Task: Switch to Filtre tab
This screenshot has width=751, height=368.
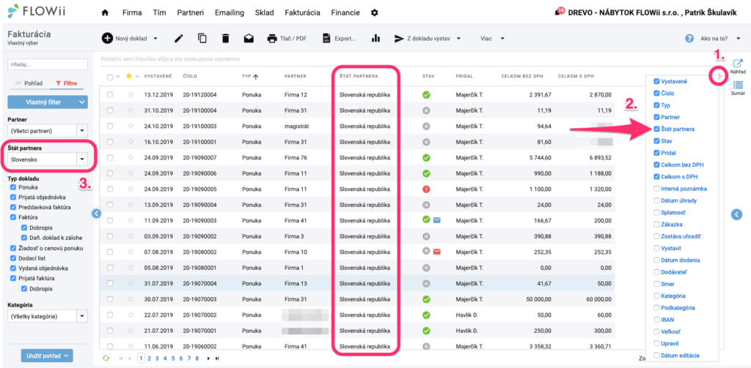Action: (x=67, y=83)
